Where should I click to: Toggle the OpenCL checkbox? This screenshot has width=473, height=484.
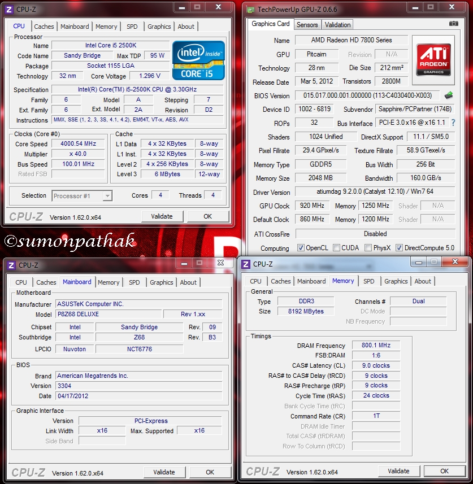tap(300, 247)
